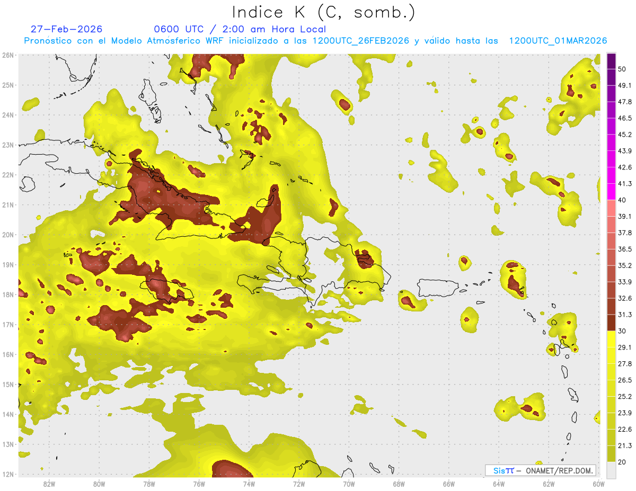This screenshot has width=636, height=491.
Task: Click the color bar value 25.2
Action: point(625,397)
